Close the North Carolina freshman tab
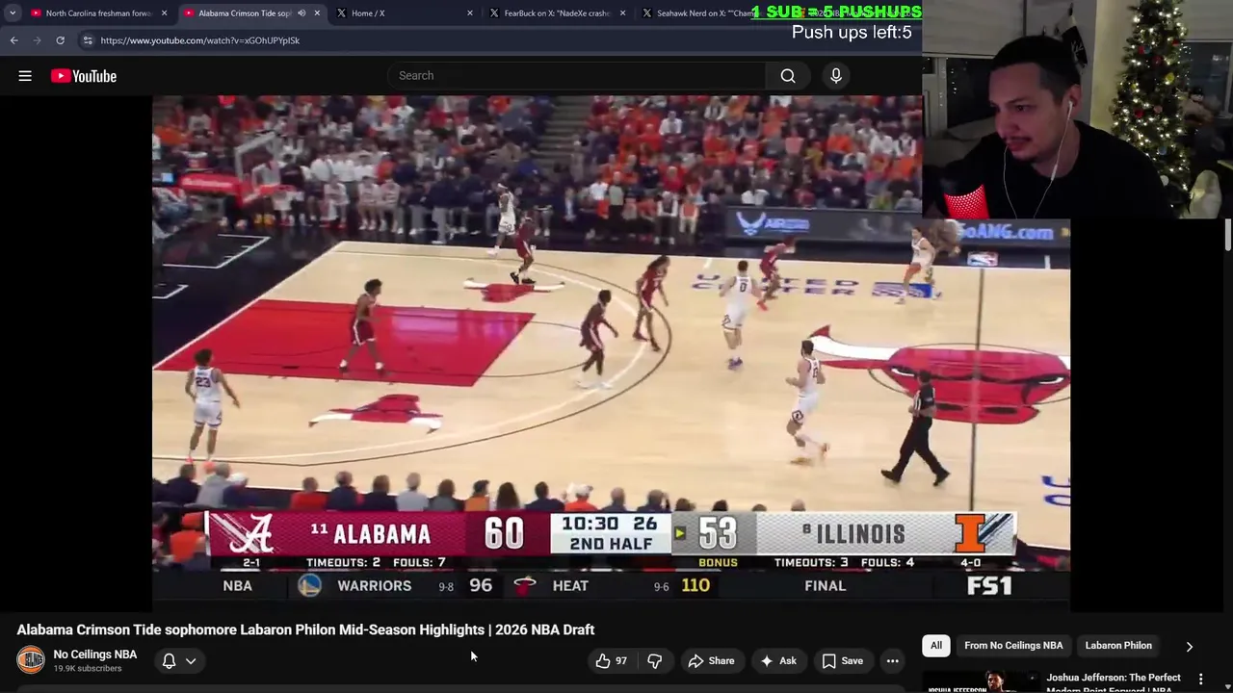 [x=165, y=13]
